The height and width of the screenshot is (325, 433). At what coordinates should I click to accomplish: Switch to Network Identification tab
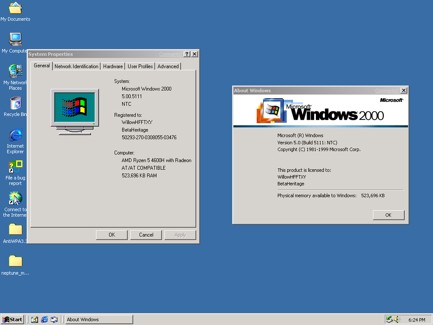pos(77,66)
